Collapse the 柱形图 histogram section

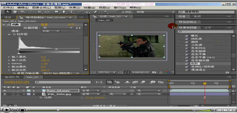[9, 34]
